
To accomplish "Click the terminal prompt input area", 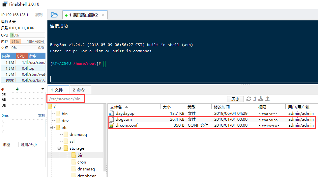I will [x=104, y=64].
